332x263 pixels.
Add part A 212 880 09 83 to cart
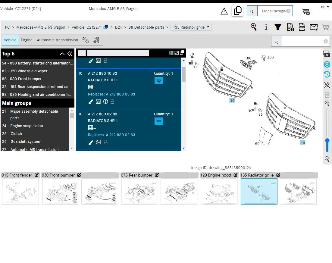pyautogui.click(x=158, y=121)
